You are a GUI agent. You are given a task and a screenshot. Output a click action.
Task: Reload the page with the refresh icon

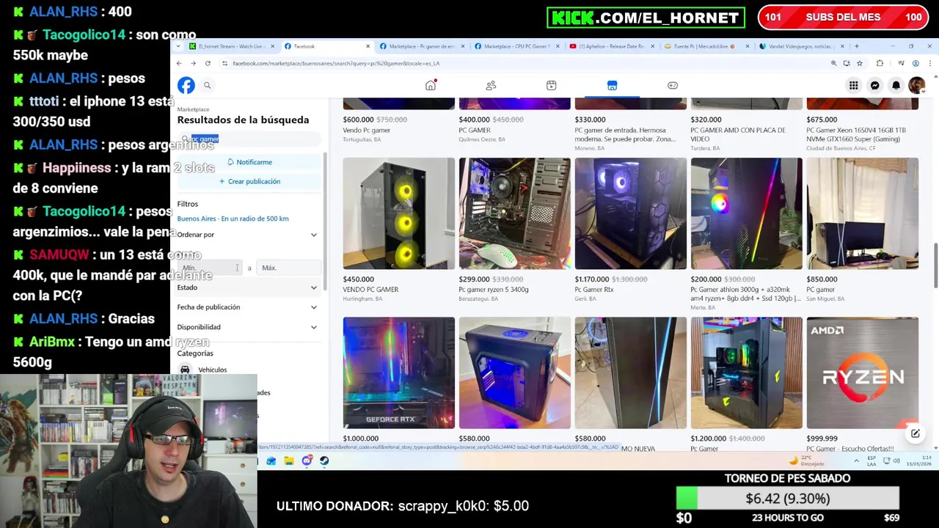[208, 64]
